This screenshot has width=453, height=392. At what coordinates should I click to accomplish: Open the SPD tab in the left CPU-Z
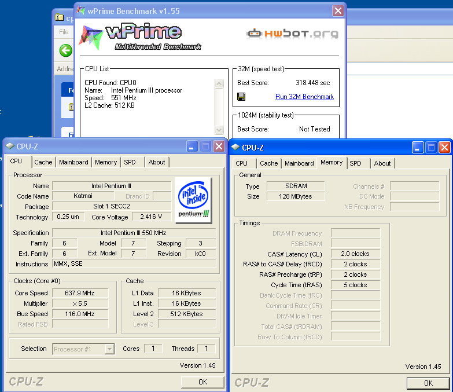(x=130, y=162)
